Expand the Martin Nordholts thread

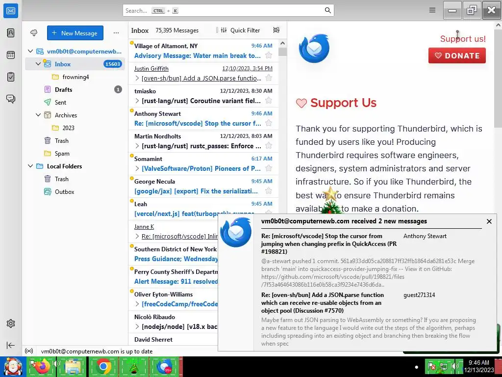(x=137, y=146)
